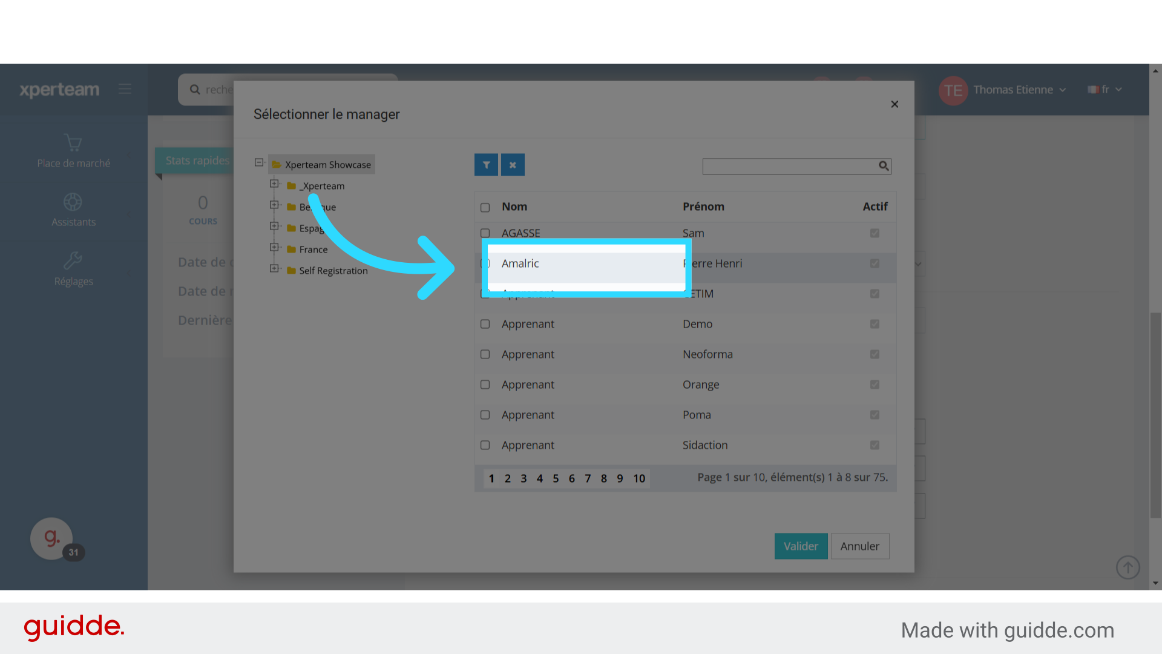Expand the Self Registration folder node
Screen dimensions: 1162x654
point(274,268)
